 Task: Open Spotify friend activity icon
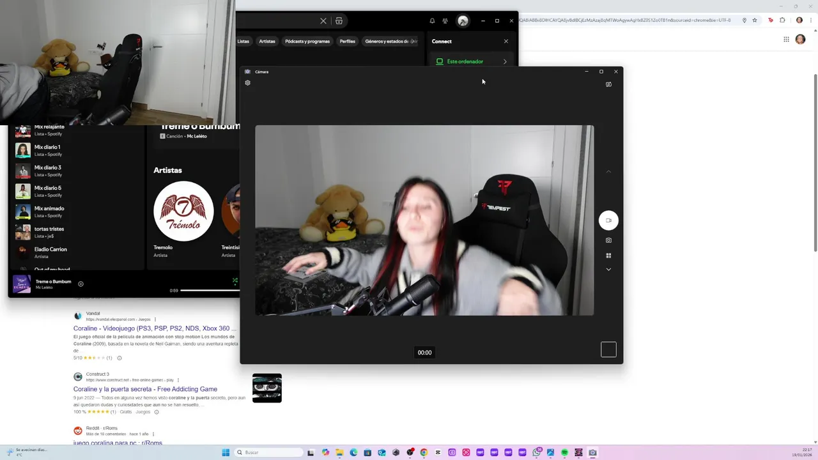(445, 21)
